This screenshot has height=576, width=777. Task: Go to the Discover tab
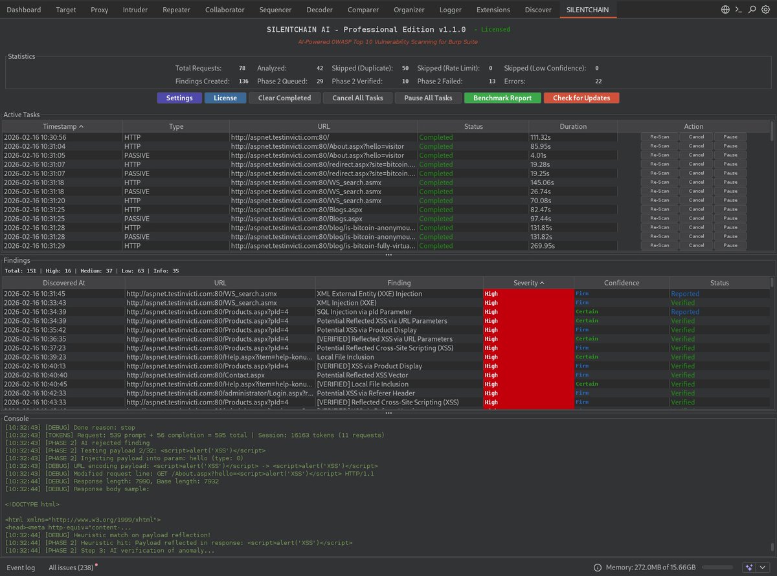coord(539,10)
